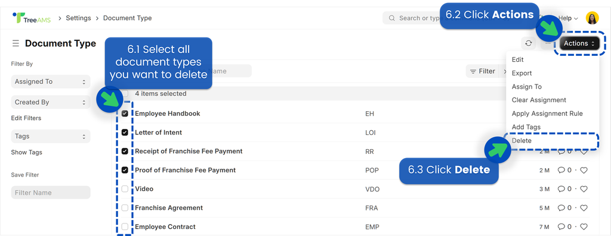Choose Delete from the Actions menu

point(521,141)
